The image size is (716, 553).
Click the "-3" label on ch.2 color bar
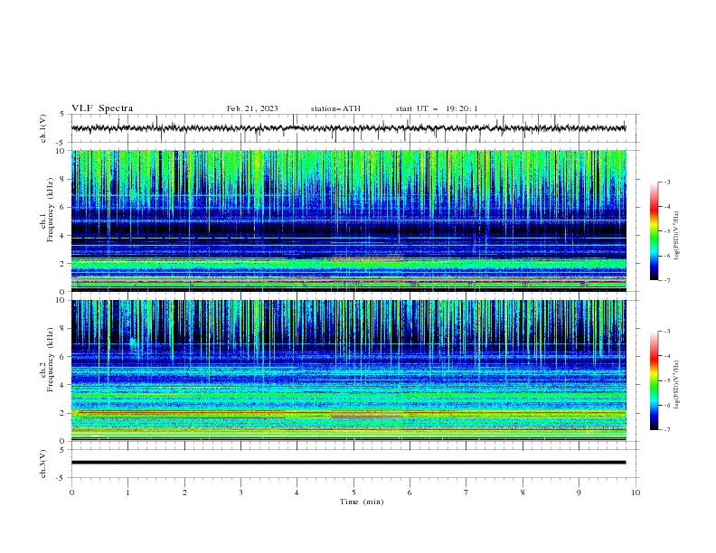point(666,332)
